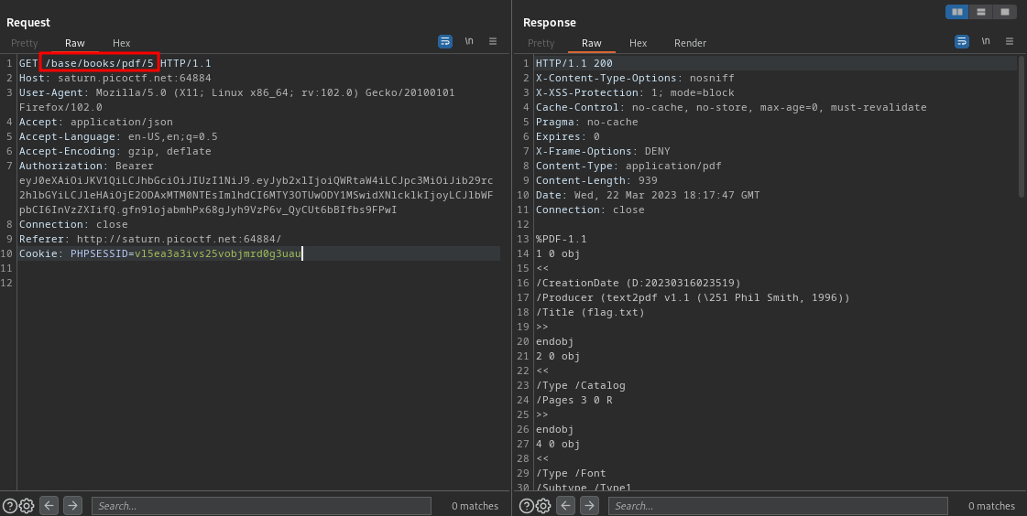The width and height of the screenshot is (1027, 516).
Task: Click the Accept value application/json
Action: (x=122, y=122)
